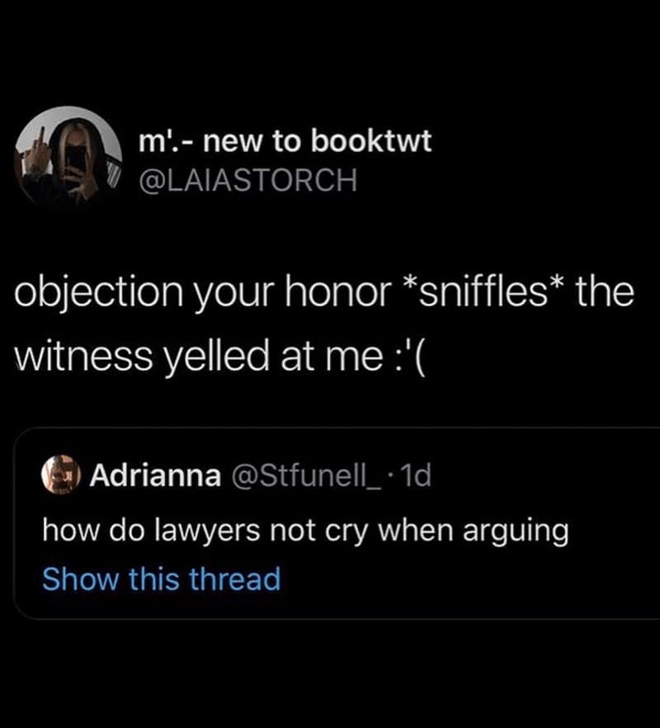The image size is (660, 728).
Task: Select the @Stfunell_ handle
Action: coord(307,475)
